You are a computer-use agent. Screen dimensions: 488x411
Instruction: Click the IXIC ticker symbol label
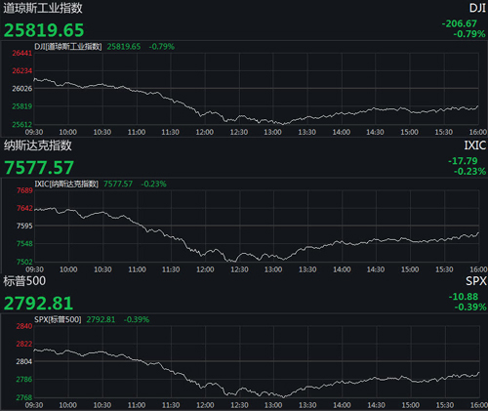tap(475, 145)
